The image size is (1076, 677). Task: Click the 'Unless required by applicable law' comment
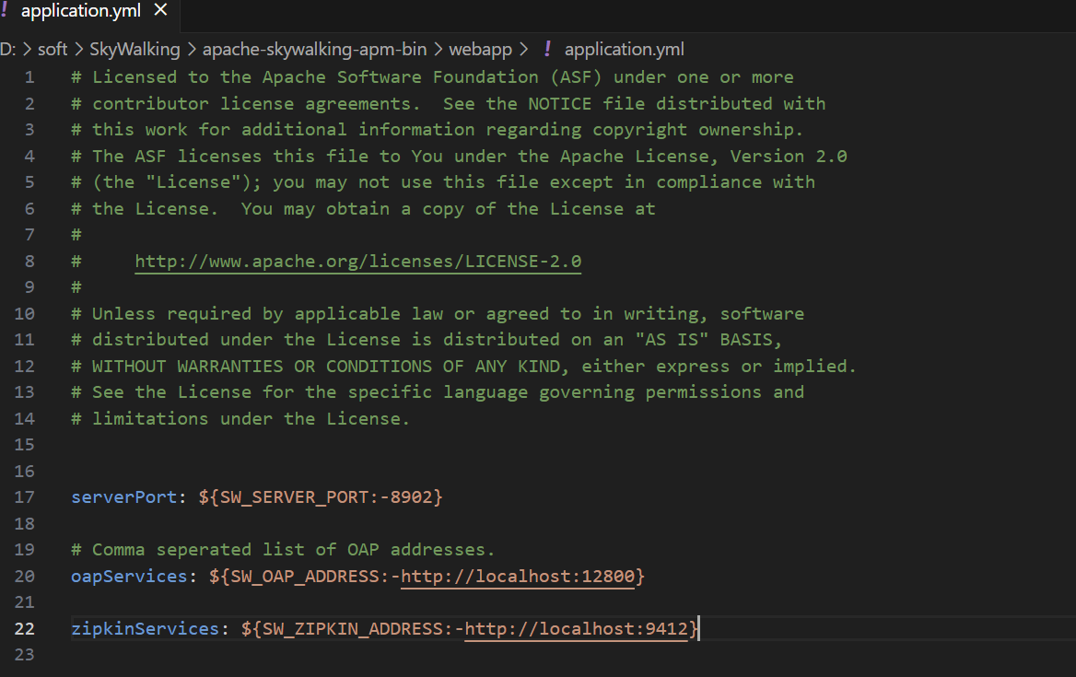point(438,313)
